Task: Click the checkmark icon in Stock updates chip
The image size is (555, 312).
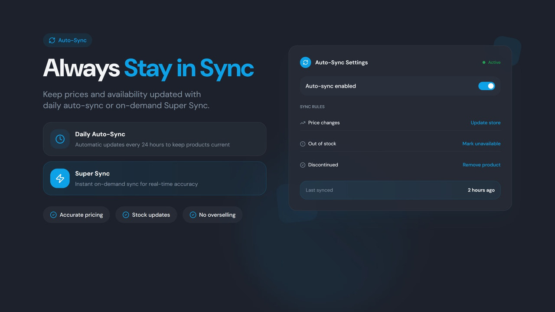Action: pyautogui.click(x=126, y=215)
